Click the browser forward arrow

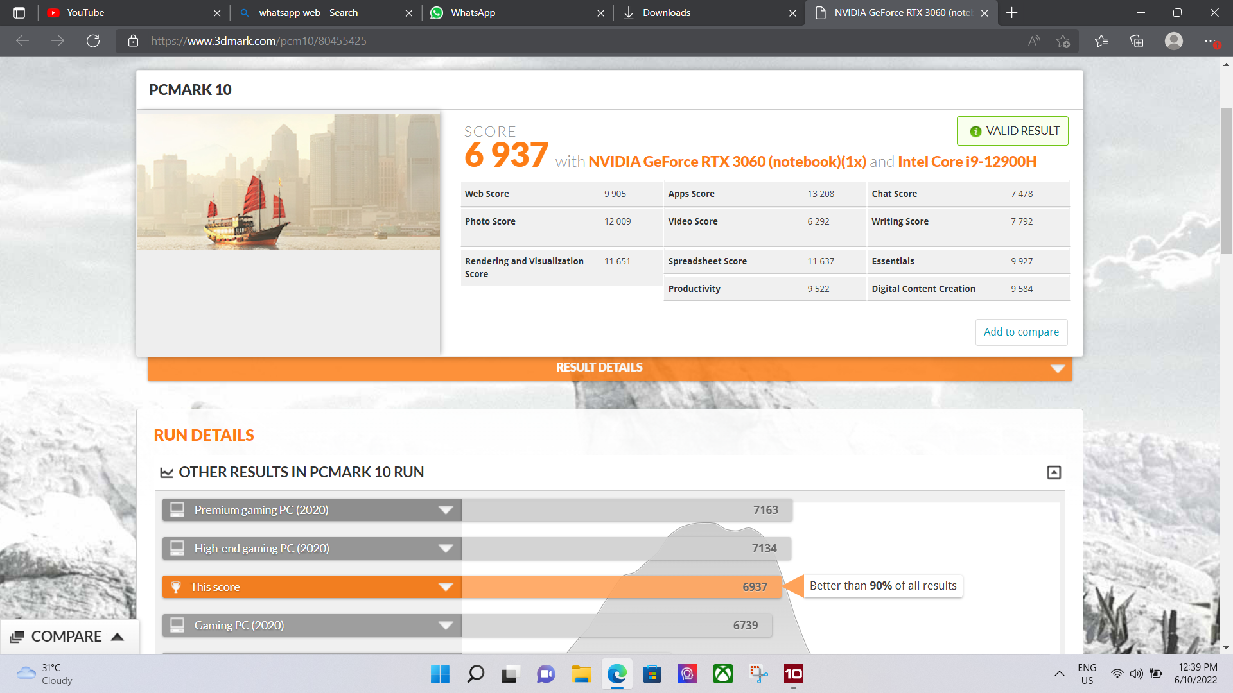[x=58, y=41]
